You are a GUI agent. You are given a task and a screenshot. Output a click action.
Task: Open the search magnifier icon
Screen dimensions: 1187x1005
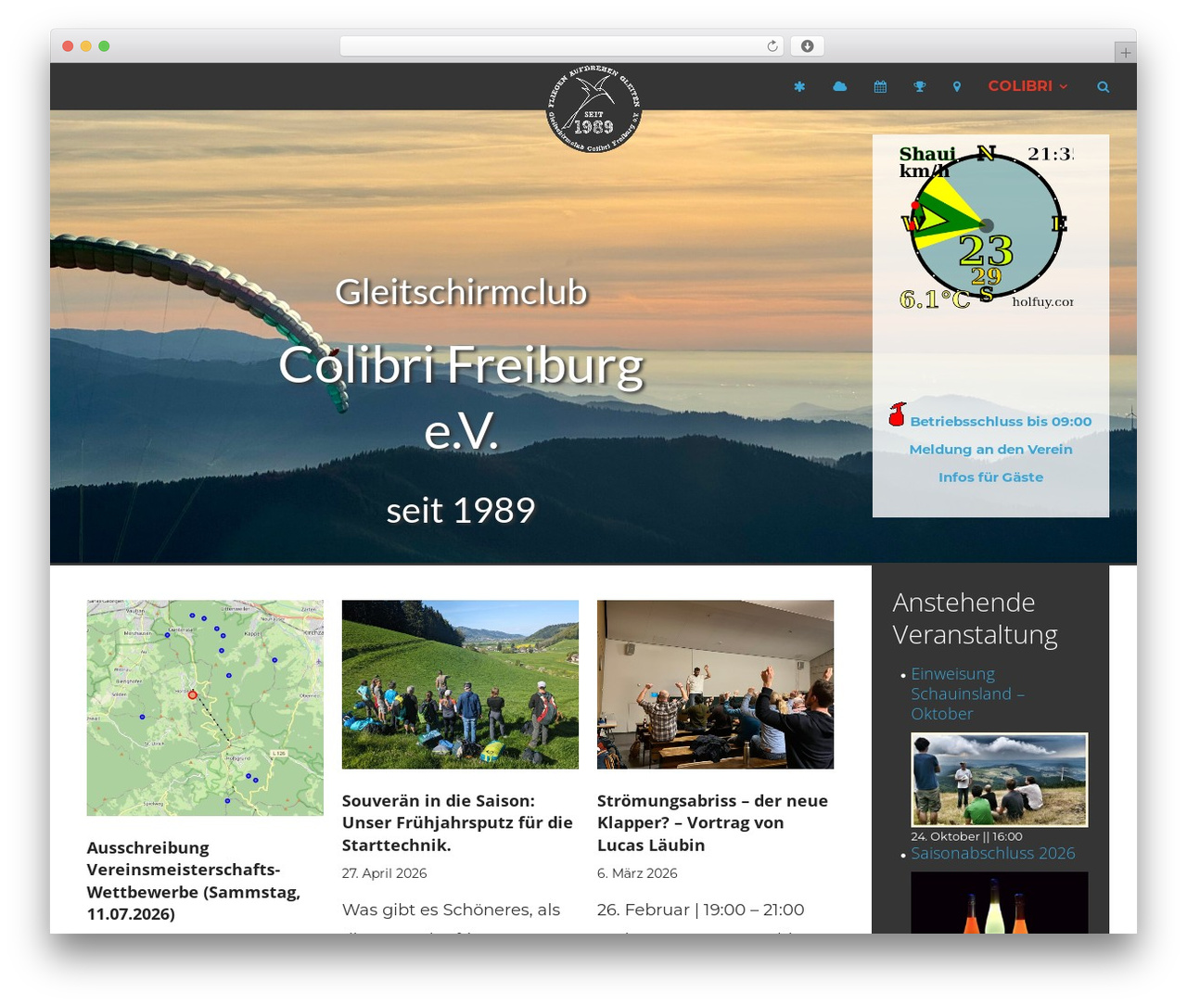[1104, 86]
